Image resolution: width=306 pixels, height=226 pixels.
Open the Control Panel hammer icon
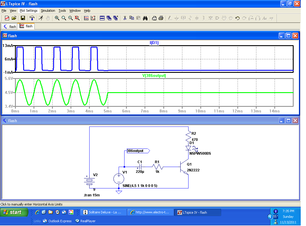[x=32, y=18]
